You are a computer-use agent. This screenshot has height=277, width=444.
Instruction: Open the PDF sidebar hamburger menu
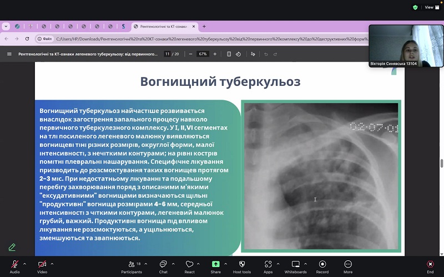[9, 54]
